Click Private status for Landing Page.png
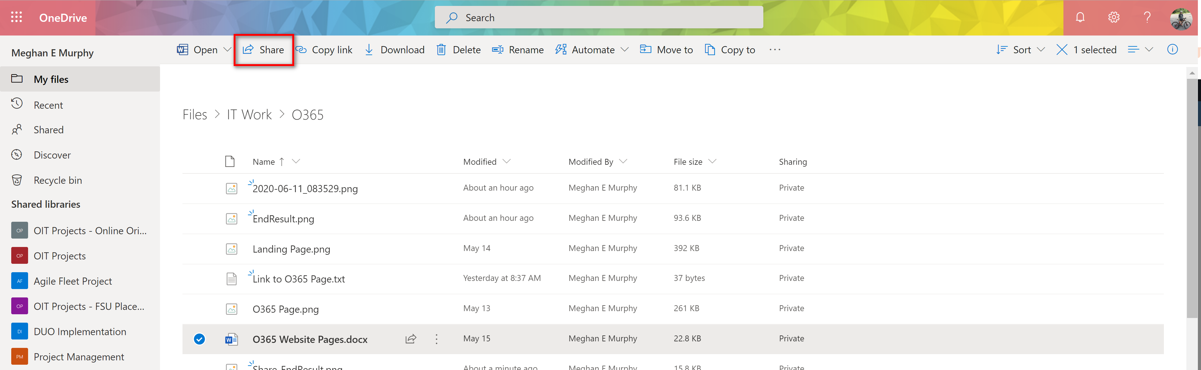1201x370 pixels. [x=791, y=248]
